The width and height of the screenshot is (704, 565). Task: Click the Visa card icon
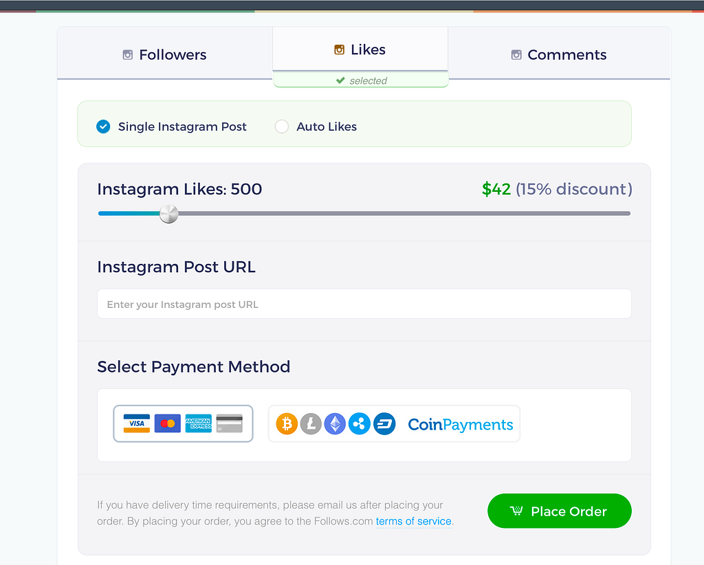click(137, 423)
